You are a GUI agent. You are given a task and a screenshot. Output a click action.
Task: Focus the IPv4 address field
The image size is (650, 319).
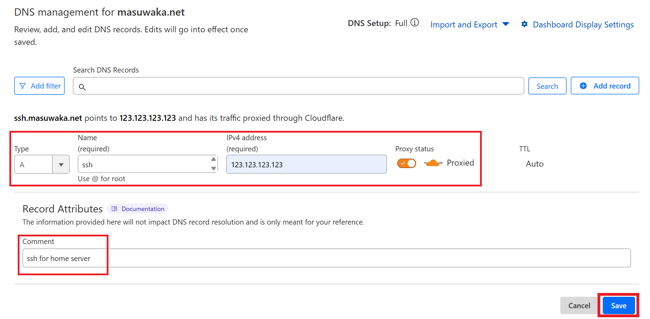pyautogui.click(x=306, y=165)
